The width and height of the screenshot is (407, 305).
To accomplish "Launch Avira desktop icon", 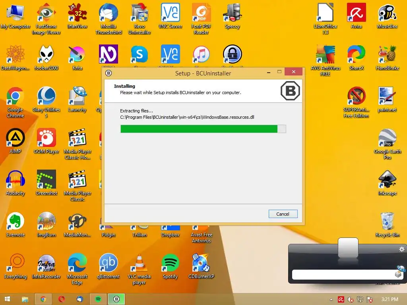I will (x=356, y=16).
